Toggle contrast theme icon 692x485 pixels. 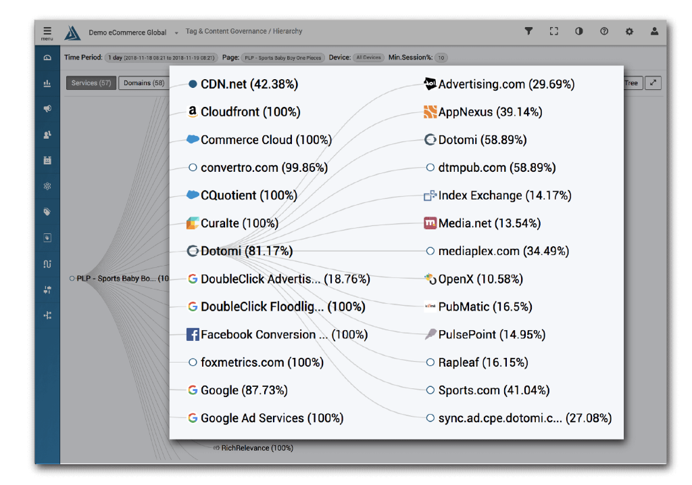tap(579, 31)
